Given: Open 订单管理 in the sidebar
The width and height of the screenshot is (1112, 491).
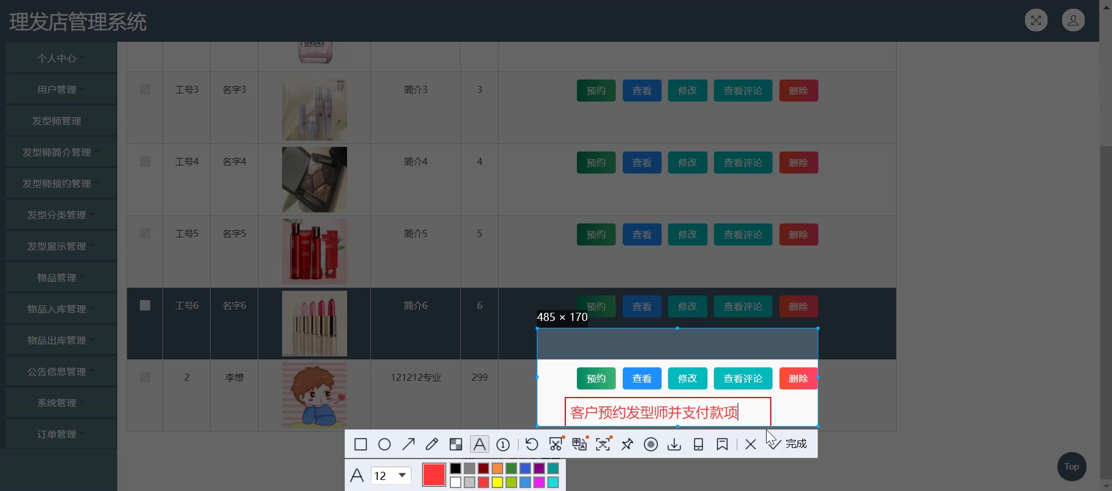Looking at the screenshot, I should [x=61, y=434].
